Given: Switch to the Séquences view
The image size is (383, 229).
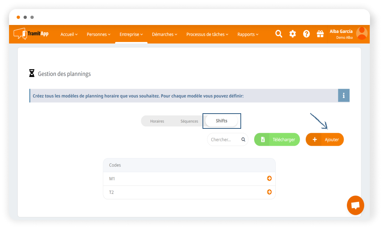Looking at the screenshot, I should pyautogui.click(x=189, y=121).
